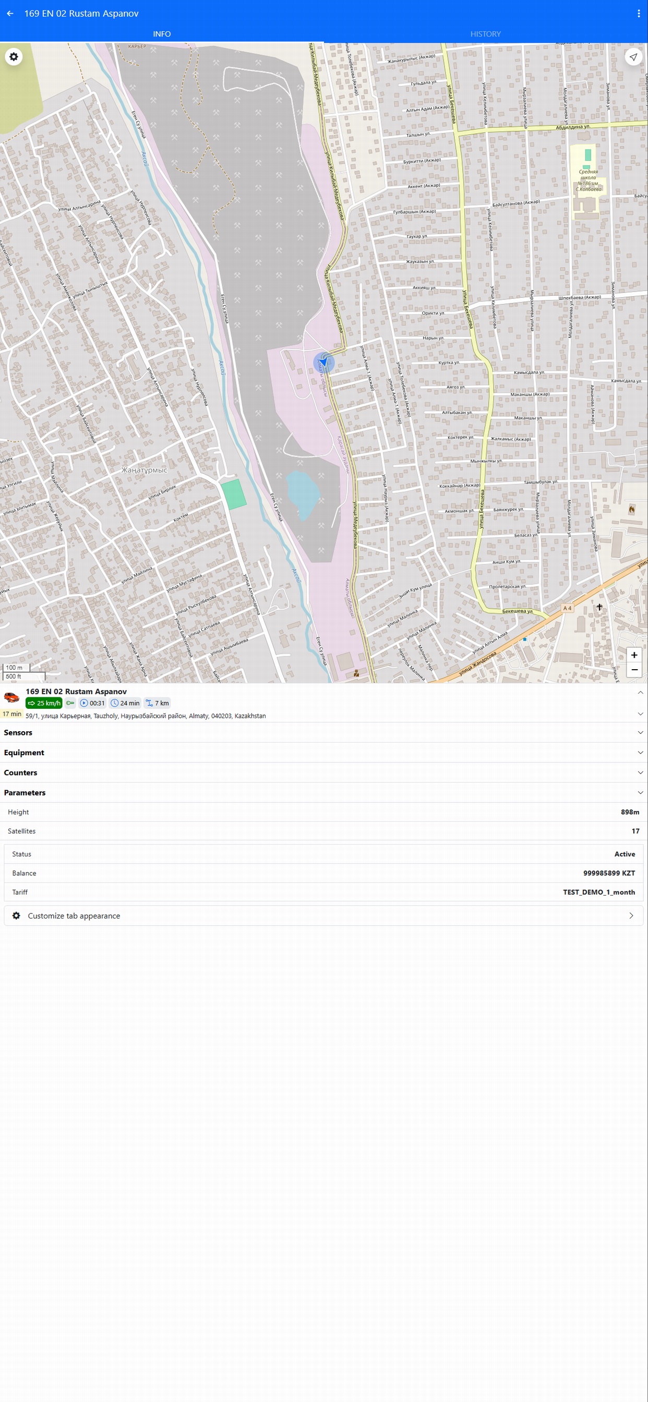Click the 25 km/h speed badge
This screenshot has width=648, height=1402.
(43, 703)
